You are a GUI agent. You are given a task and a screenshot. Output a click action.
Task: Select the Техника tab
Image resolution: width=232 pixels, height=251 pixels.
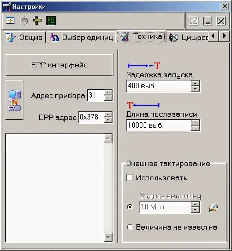coord(141,37)
